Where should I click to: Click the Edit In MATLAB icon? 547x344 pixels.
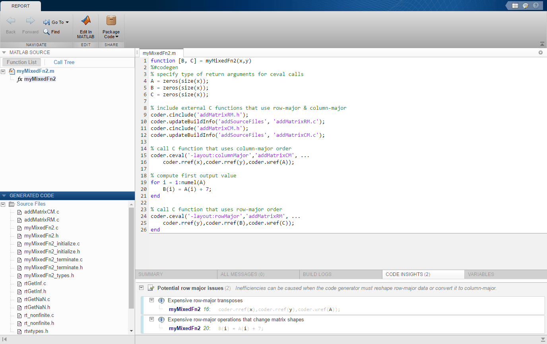point(85,27)
